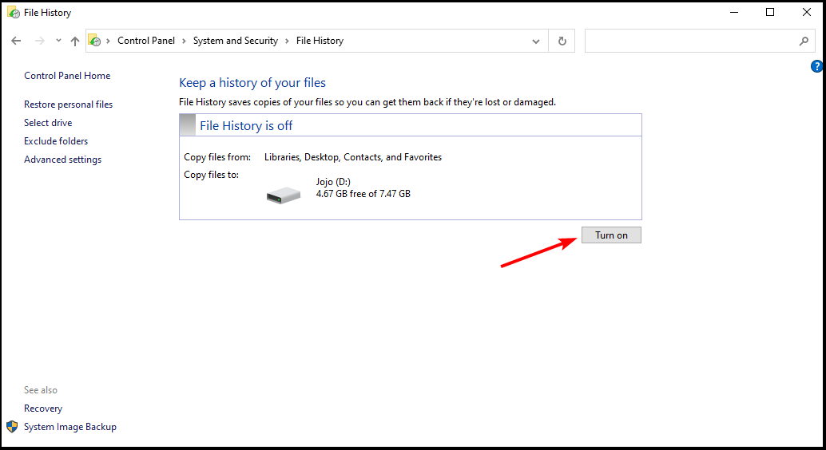Click the System Image Backup shield icon
Image resolution: width=826 pixels, height=450 pixels.
(12, 426)
